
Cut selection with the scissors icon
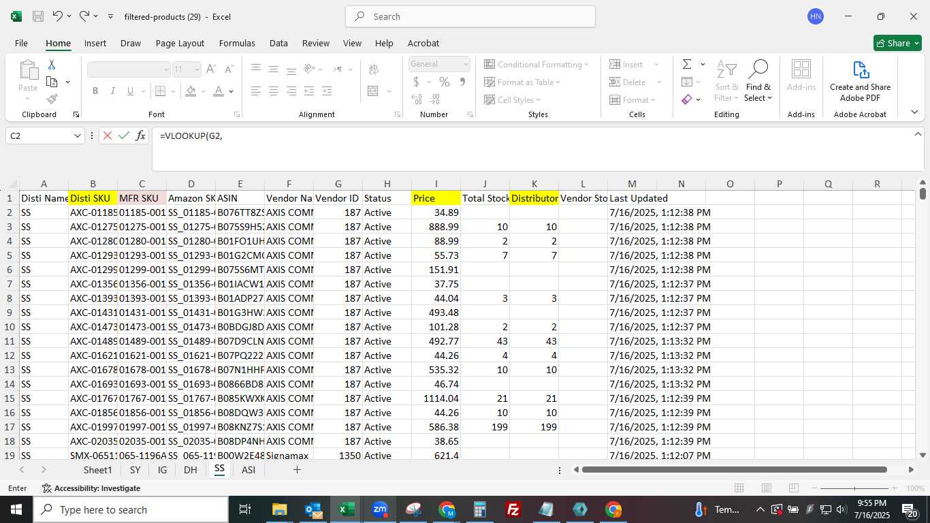coord(51,65)
